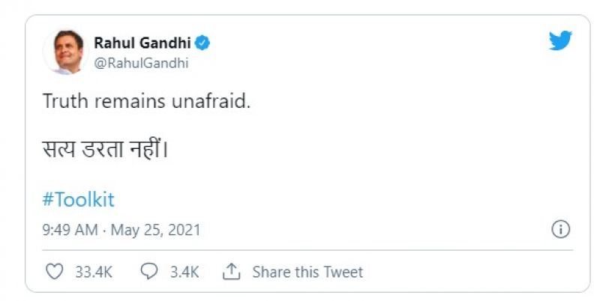Click the blank area beside the #Toolkit hashtag
Viewport: 600px width, 301px height.
(x=300, y=200)
